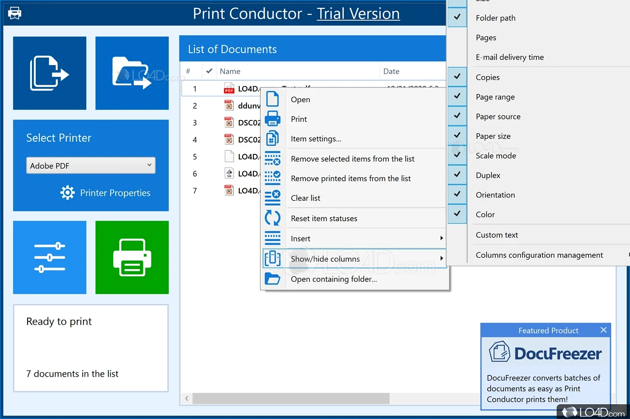Click the "7 documents in the list" status
The width and height of the screenshot is (630, 419).
point(72,374)
